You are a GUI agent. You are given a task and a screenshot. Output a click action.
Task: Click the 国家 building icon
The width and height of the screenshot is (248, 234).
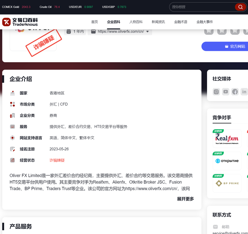coord(12,93)
